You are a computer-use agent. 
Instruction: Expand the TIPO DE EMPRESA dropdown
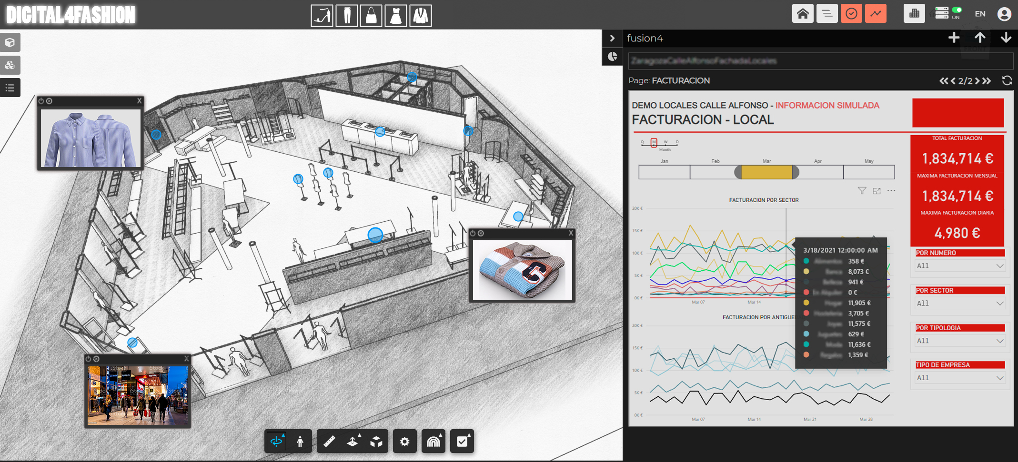959,378
